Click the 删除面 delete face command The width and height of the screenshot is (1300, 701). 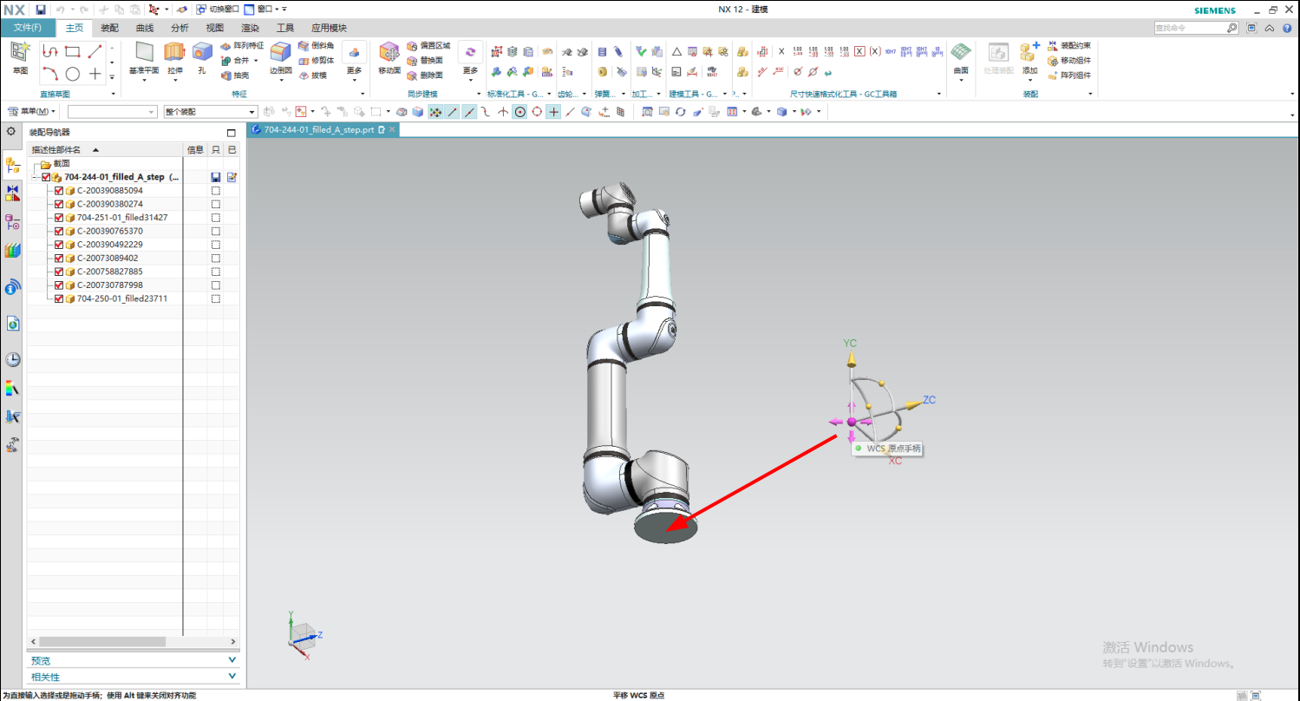(425, 75)
